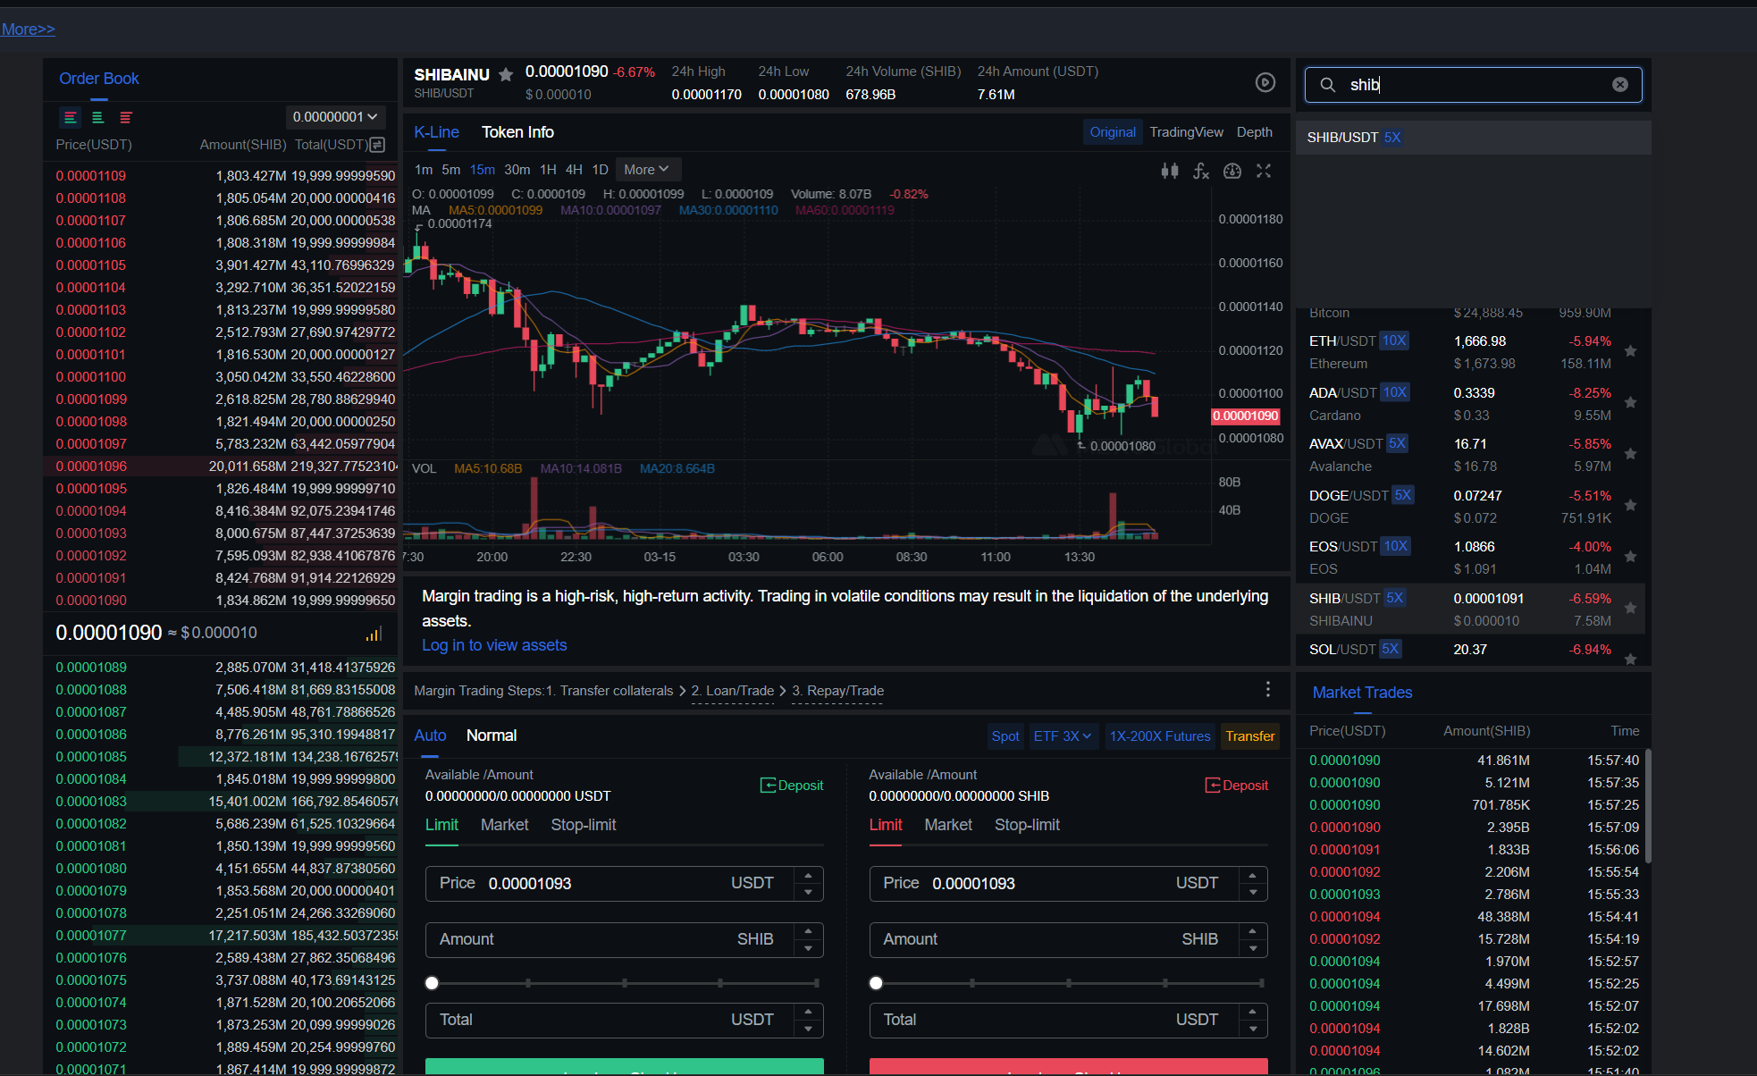
Task: Star the ETH/USDT pair
Action: (x=1630, y=351)
